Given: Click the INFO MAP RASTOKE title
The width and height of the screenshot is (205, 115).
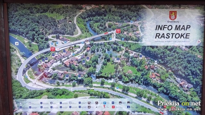Looking at the screenshot, I should pyautogui.click(x=173, y=32).
